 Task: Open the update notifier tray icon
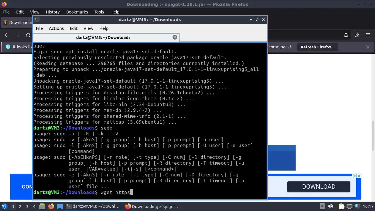(357, 206)
